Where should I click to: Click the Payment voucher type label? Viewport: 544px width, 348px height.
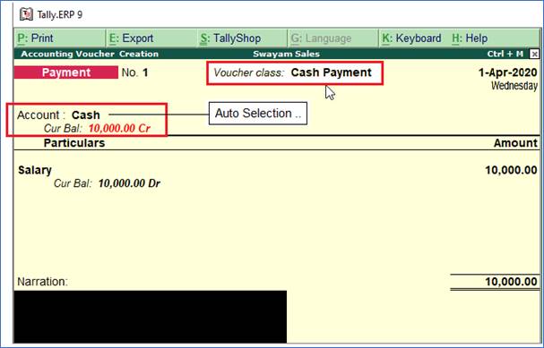[66, 72]
